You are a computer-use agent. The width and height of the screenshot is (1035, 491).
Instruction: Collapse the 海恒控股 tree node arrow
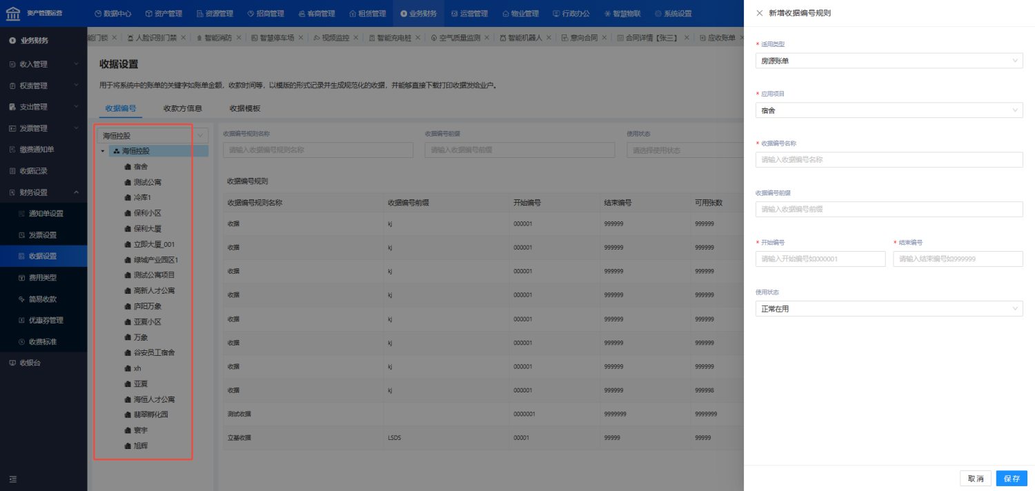(103, 151)
